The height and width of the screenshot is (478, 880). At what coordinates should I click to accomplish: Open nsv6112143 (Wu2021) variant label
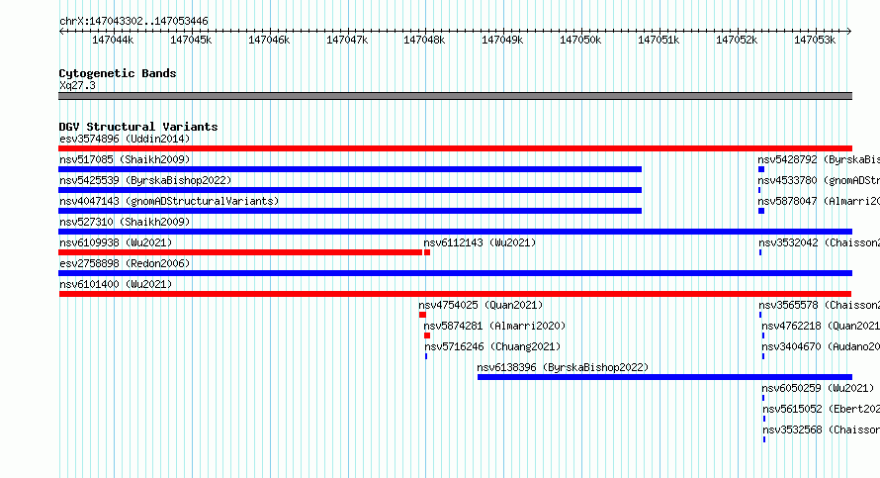(480, 242)
